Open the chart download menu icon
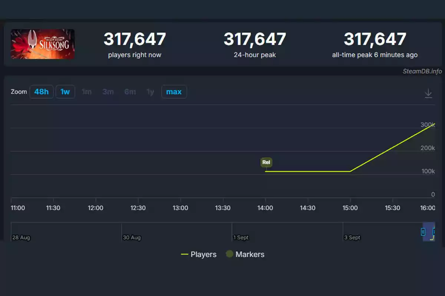Screen dimensions: 445x296 pos(428,93)
